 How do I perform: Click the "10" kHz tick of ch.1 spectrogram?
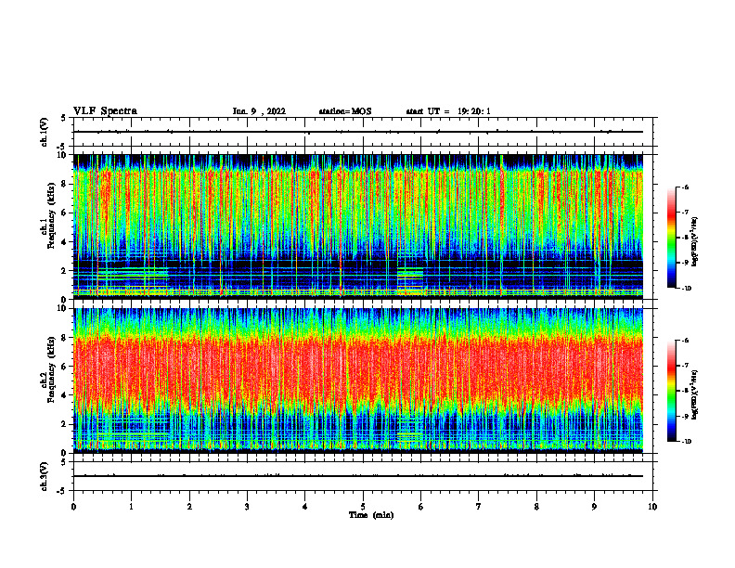(x=62, y=155)
